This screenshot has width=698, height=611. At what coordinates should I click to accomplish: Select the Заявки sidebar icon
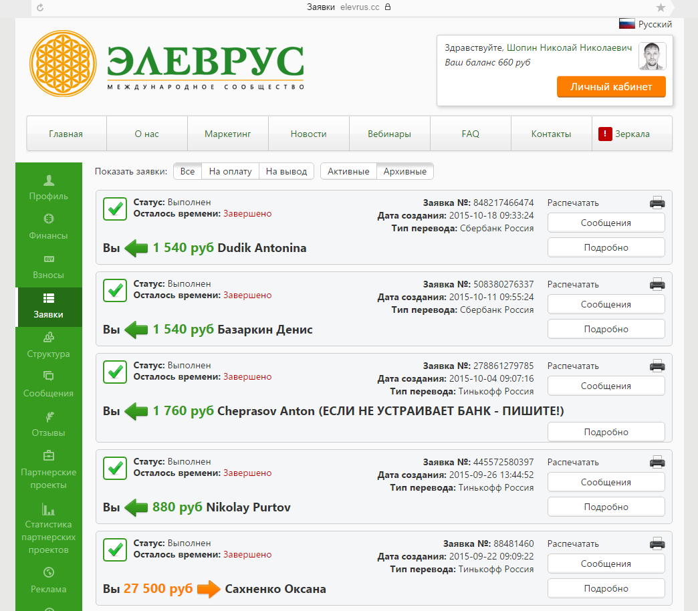click(49, 298)
